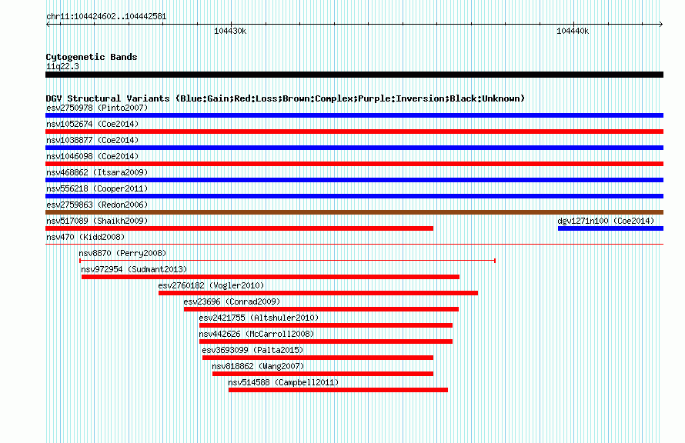The height and width of the screenshot is (443, 685).
Task: Select the red bar under nsv442626
Action: [x=326, y=341]
